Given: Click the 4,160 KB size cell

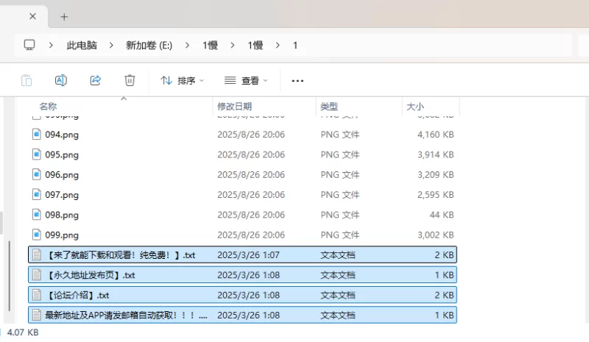Looking at the screenshot, I should [435, 135].
